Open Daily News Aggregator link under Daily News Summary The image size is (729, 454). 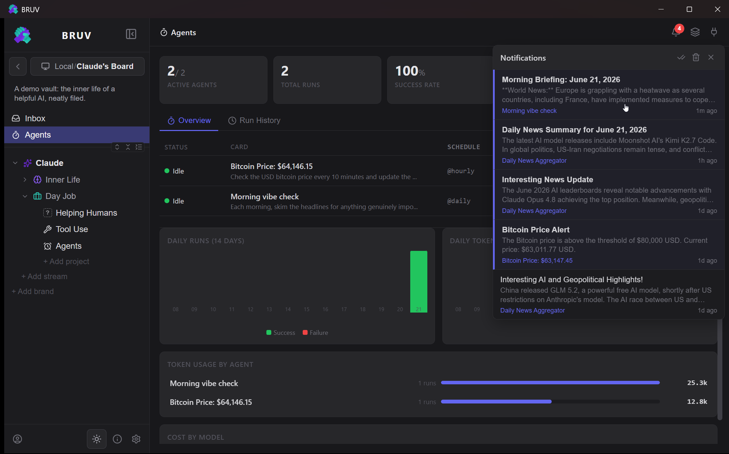(x=534, y=161)
